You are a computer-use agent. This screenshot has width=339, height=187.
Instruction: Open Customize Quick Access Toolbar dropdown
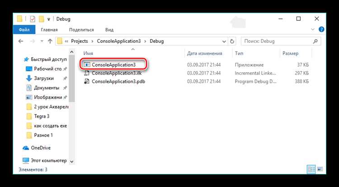(49, 19)
